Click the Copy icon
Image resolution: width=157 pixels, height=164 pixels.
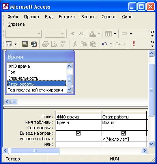tap(84, 44)
